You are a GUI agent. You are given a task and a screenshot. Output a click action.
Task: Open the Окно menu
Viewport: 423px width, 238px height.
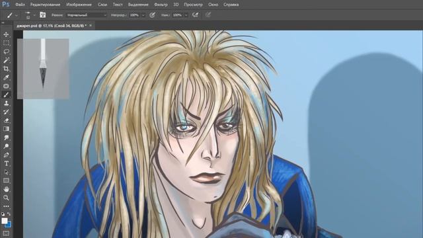(213, 5)
